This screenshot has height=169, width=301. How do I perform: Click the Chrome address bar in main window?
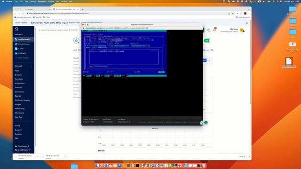pyautogui.click(x=127, y=14)
